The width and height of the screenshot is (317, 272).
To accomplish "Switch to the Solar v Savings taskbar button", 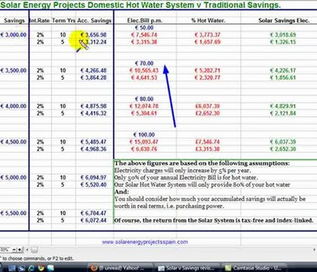I will [186, 268].
